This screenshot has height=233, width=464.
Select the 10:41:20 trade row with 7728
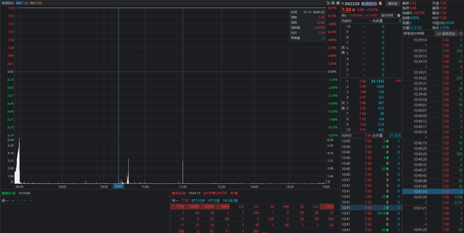433,197
